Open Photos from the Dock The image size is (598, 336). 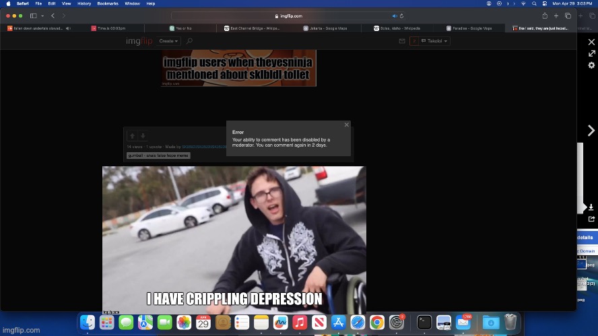[184, 323]
